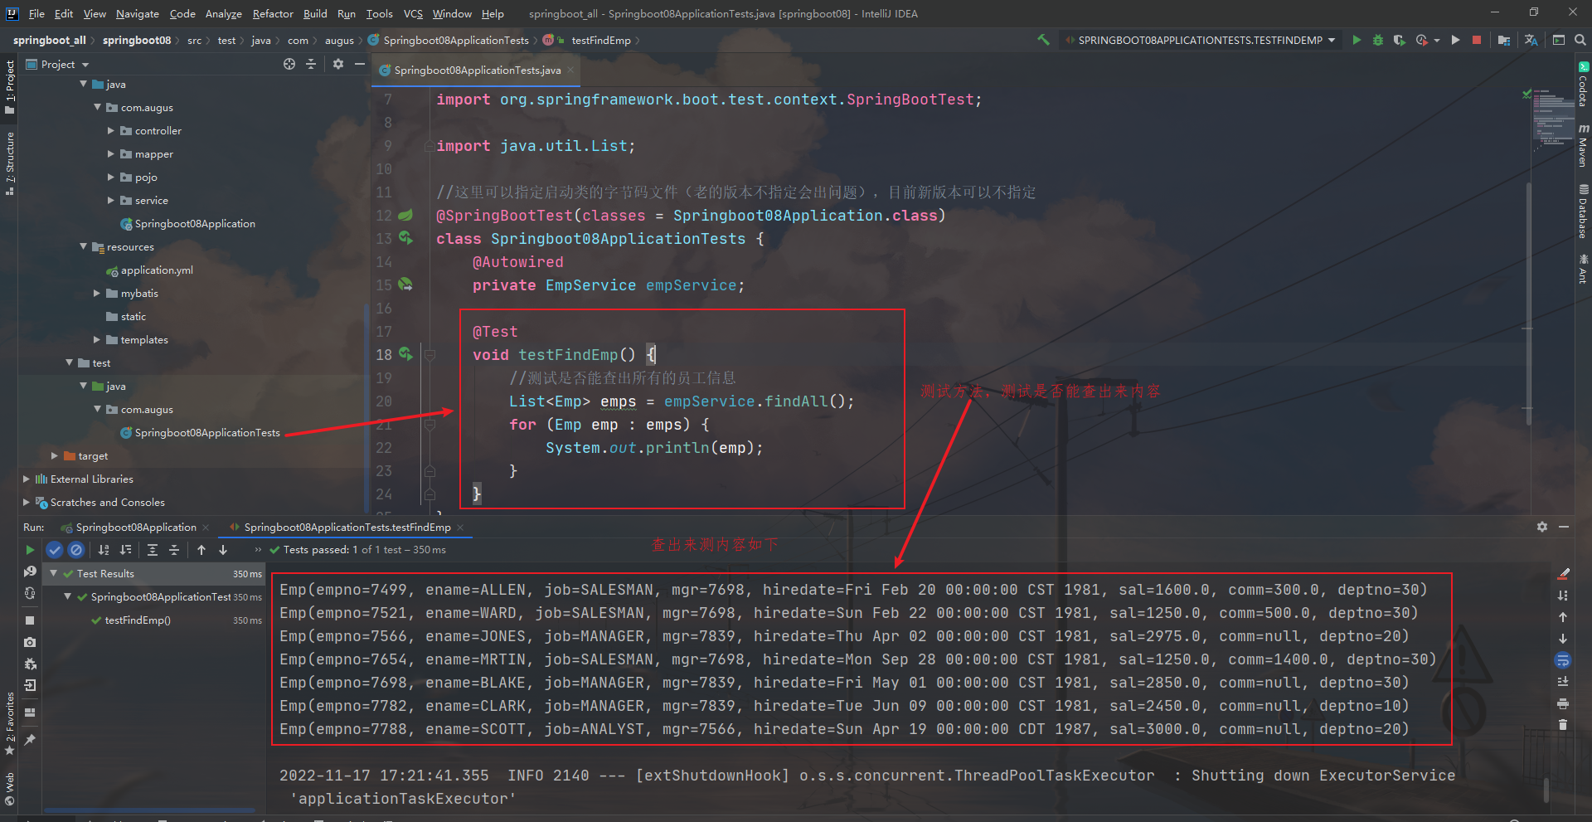Dump threads with the camera icon

click(x=30, y=642)
